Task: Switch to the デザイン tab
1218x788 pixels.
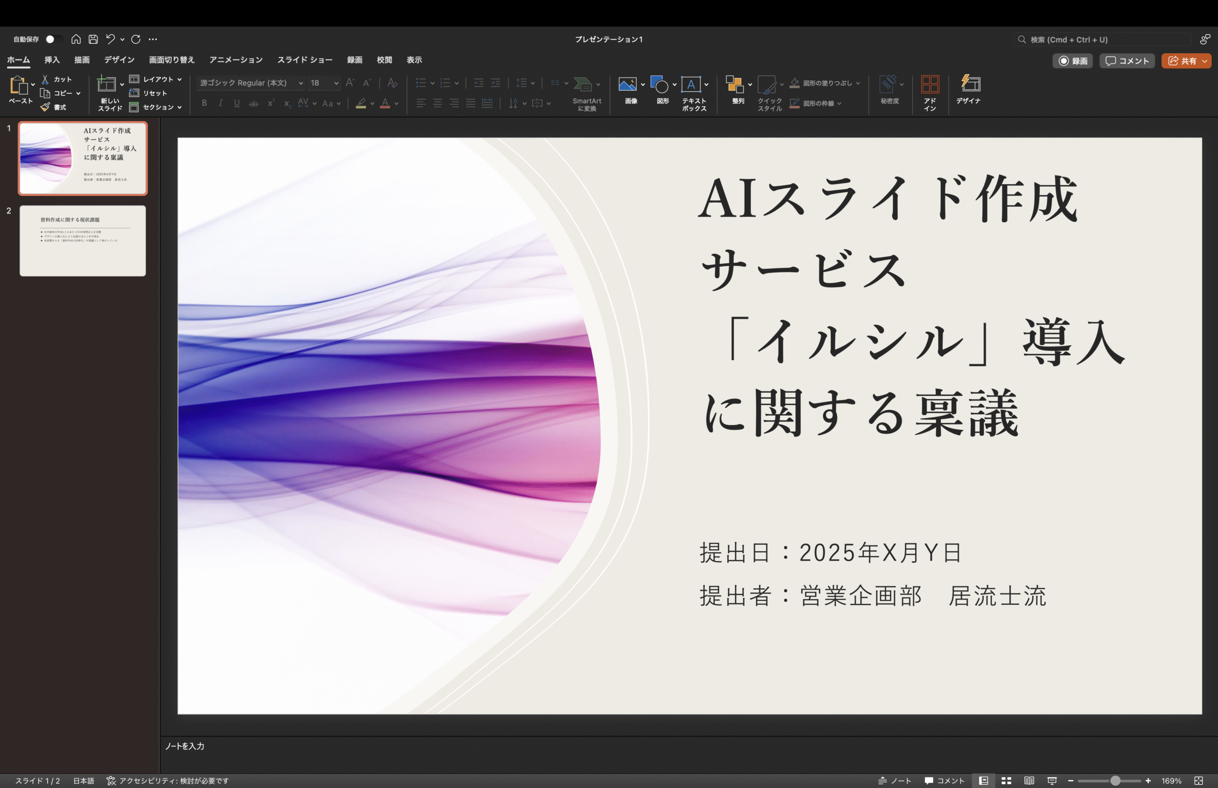Action: (x=119, y=60)
